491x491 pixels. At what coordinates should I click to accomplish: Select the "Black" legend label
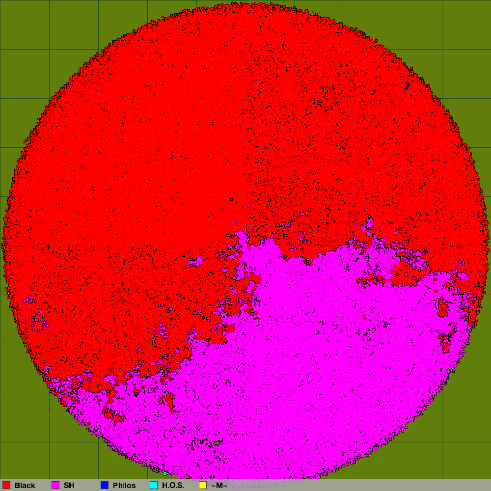point(25,486)
